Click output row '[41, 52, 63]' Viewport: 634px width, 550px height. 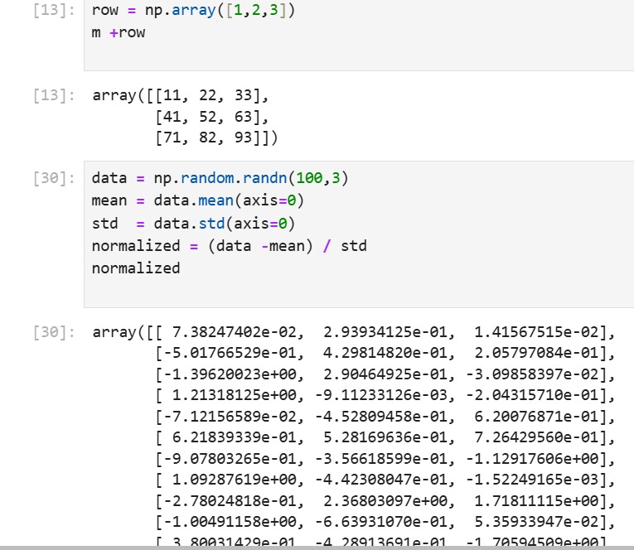pos(208,117)
